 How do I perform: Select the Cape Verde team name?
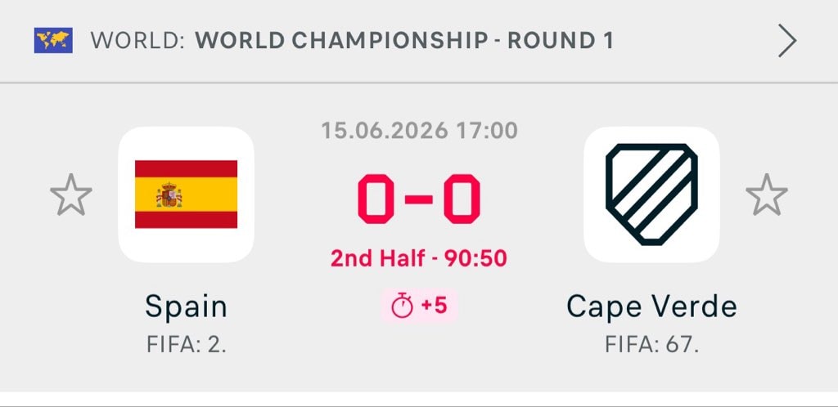tap(651, 306)
